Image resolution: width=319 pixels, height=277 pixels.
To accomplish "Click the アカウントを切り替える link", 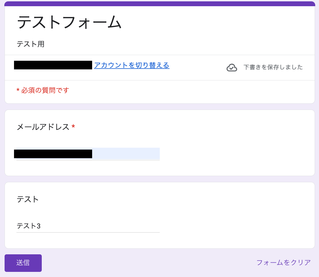I will pyautogui.click(x=131, y=65).
